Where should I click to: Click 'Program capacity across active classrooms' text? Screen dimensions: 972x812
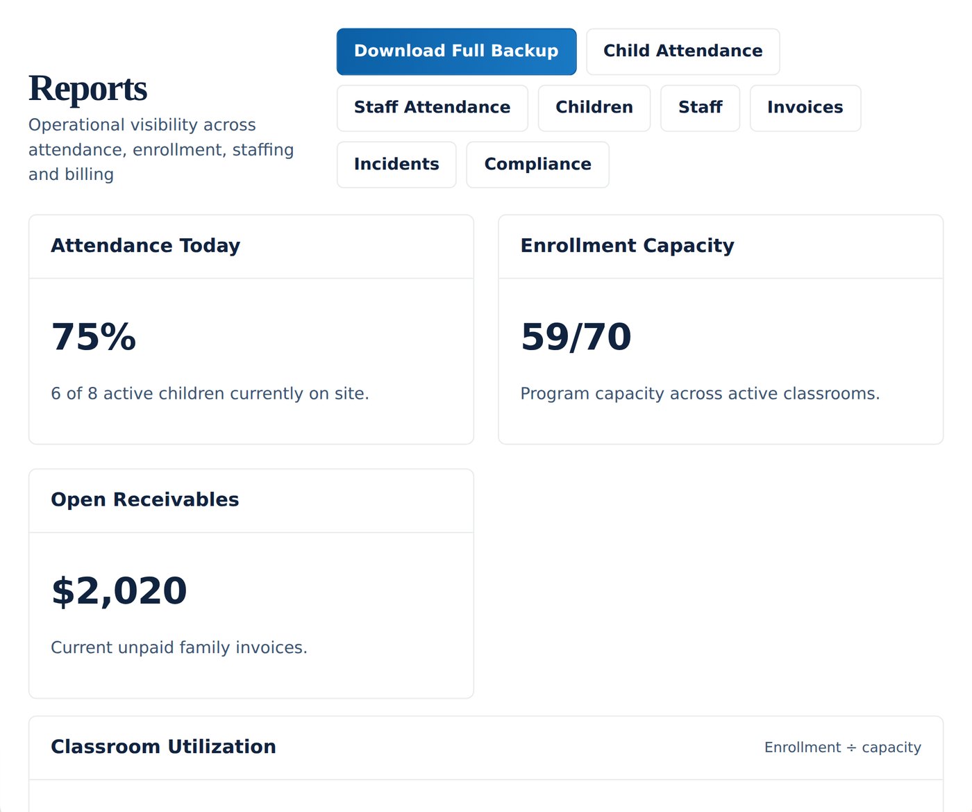tap(700, 393)
